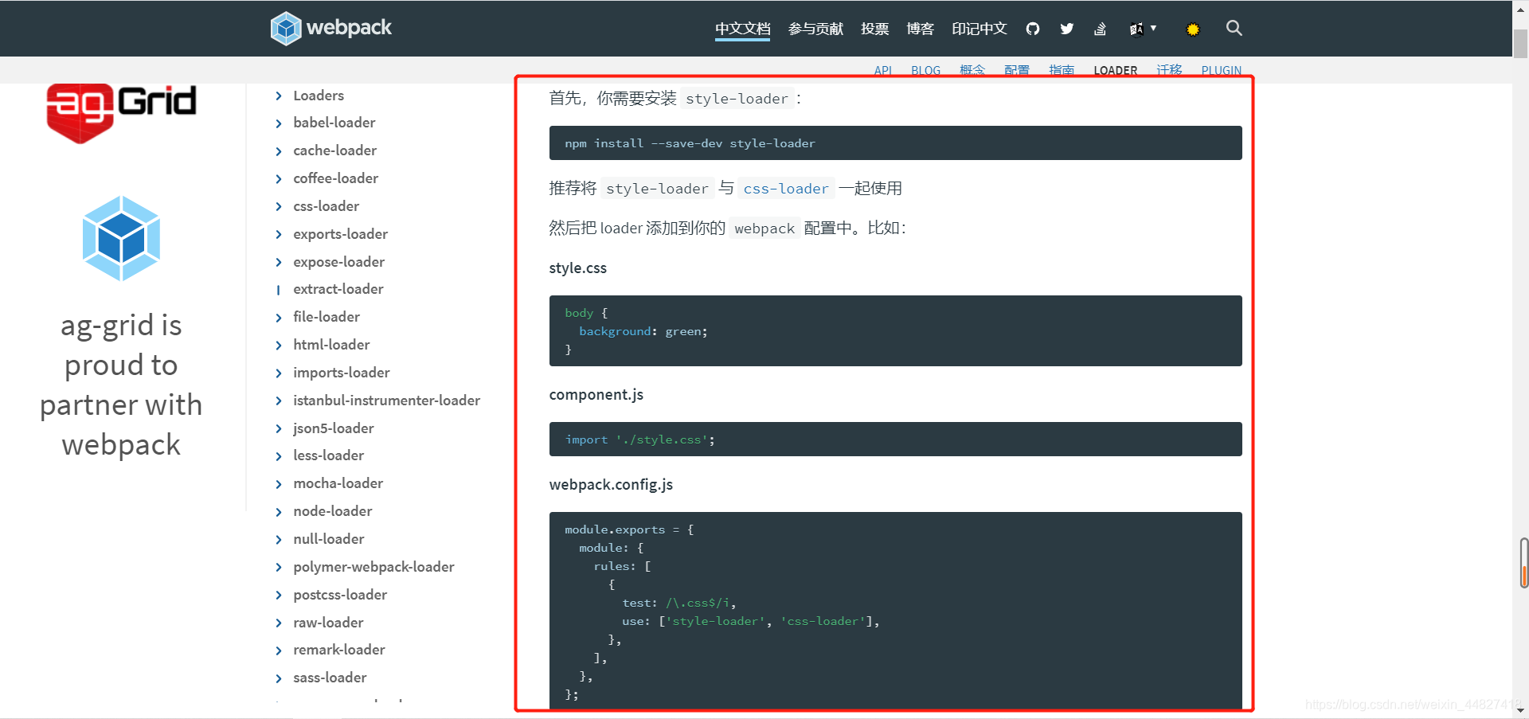The height and width of the screenshot is (719, 1529).
Task: Click the webpack logo in header
Action: pyautogui.click(x=330, y=28)
